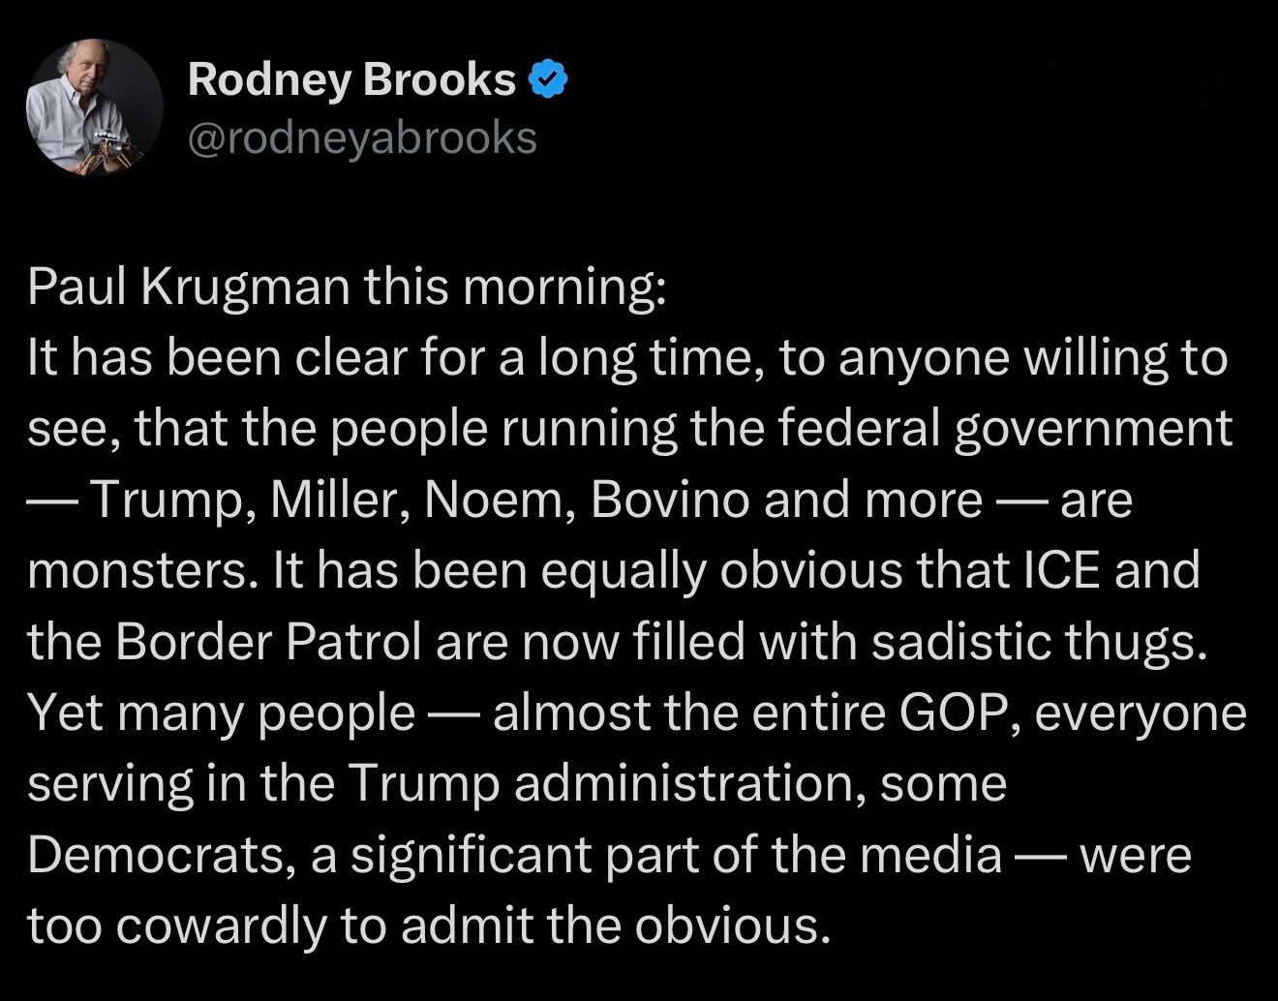Viewport: 1278px width, 1001px height.
Task: Click the phrase "Border Patrol" in the tweet
Action: [269, 642]
